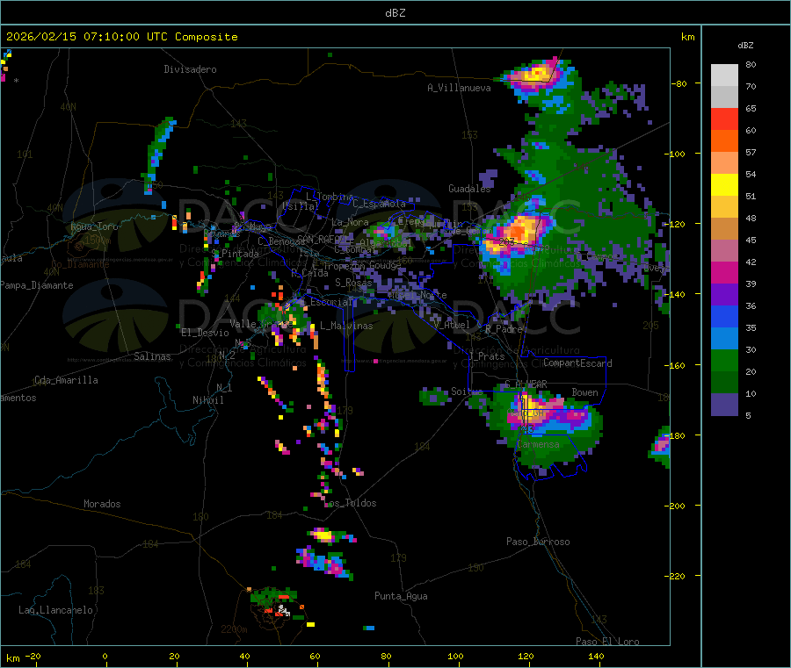Click the "Punta_Agua" map label

point(401,596)
